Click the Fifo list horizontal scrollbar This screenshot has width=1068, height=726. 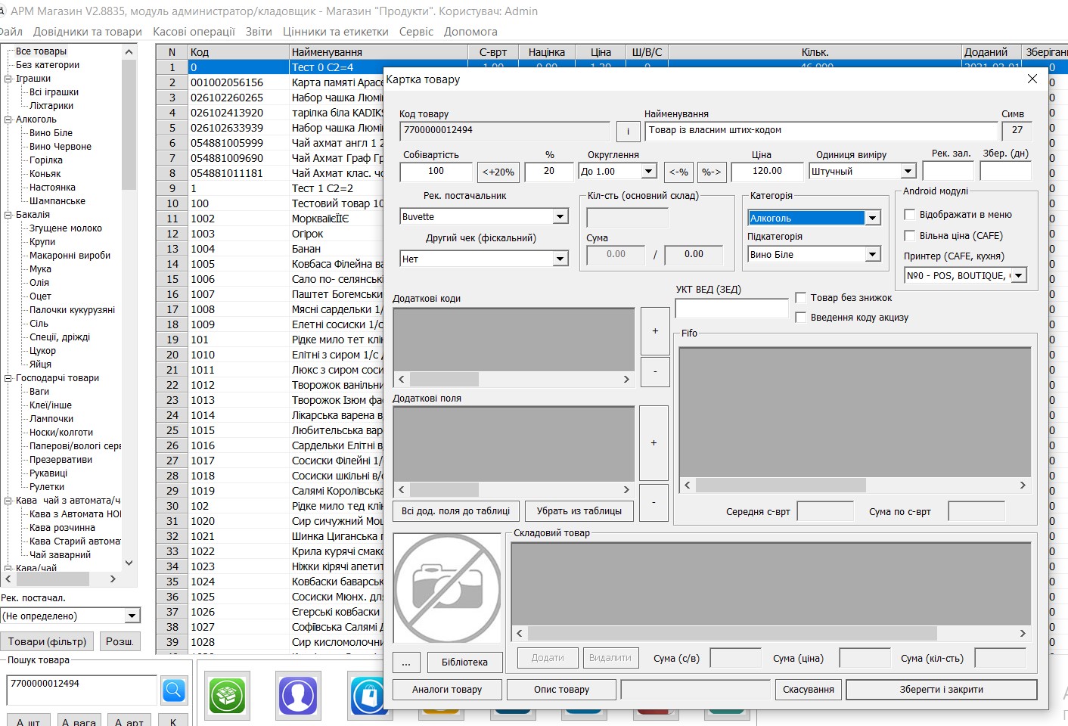pyautogui.click(x=855, y=485)
